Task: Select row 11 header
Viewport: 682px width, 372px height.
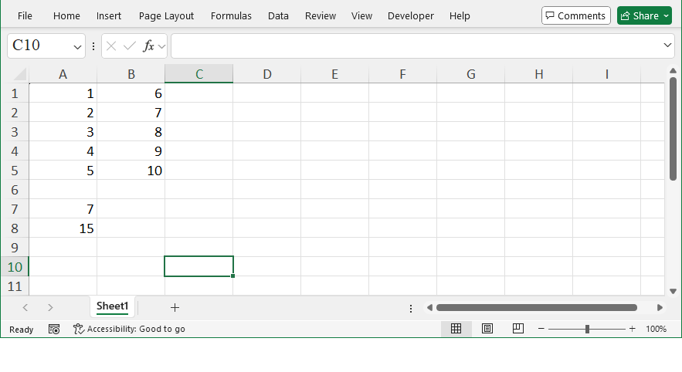Action: [x=15, y=286]
